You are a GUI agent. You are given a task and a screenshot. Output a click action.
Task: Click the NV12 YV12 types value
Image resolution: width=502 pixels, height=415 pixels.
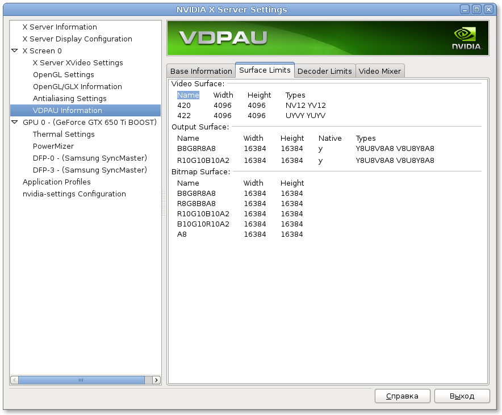306,105
